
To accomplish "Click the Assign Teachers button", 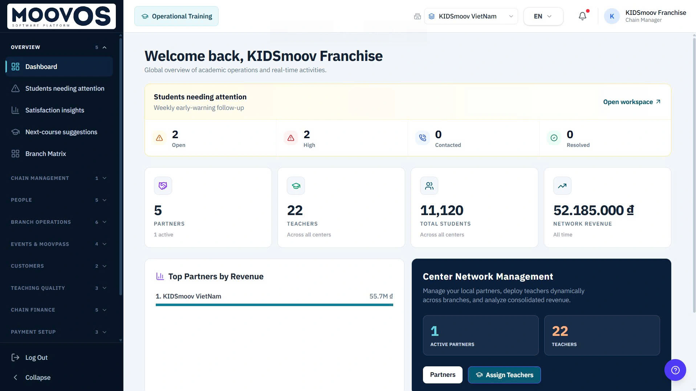I will pos(504,375).
